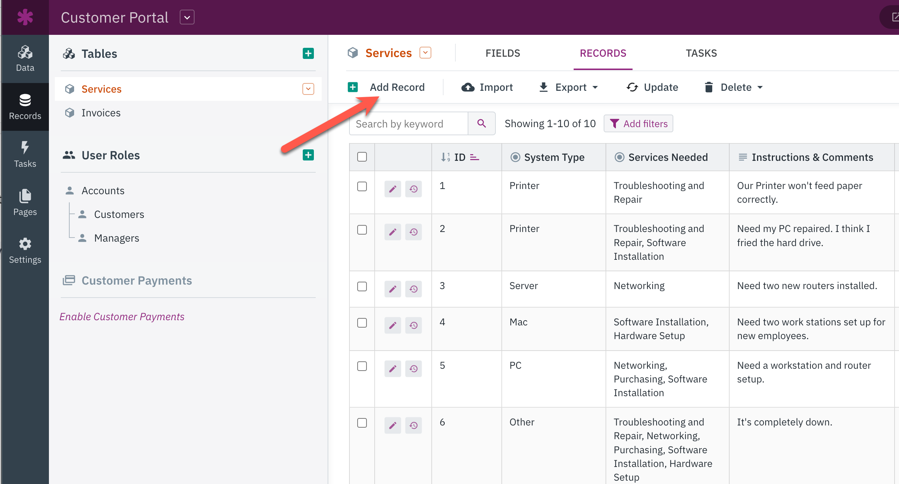Select the Invoices table
899x484 pixels.
click(x=101, y=113)
